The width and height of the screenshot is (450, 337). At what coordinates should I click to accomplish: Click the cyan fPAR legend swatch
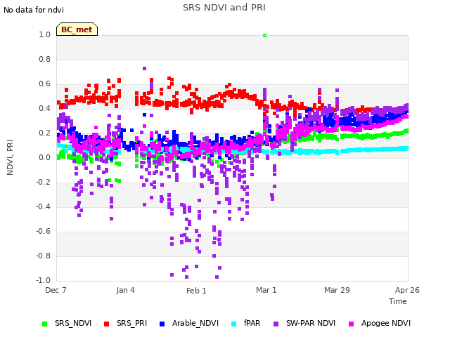[x=234, y=324]
